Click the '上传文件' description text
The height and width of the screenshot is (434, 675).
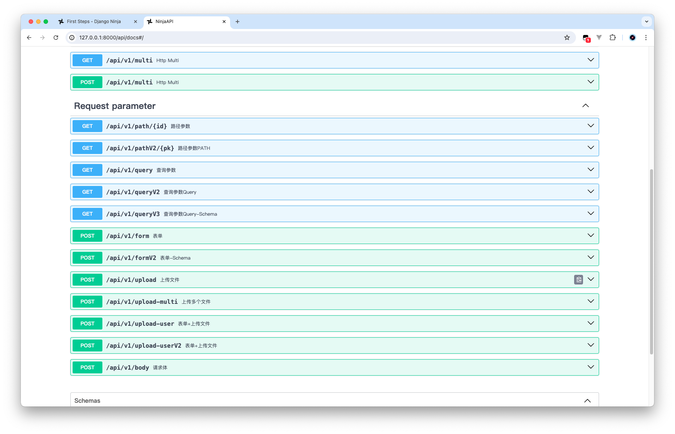170,280
